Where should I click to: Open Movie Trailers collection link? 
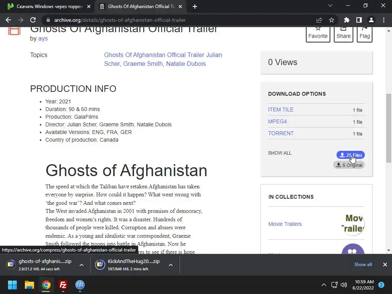point(285,224)
